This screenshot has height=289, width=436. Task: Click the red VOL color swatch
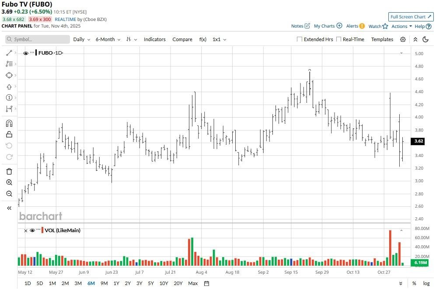pos(42,230)
